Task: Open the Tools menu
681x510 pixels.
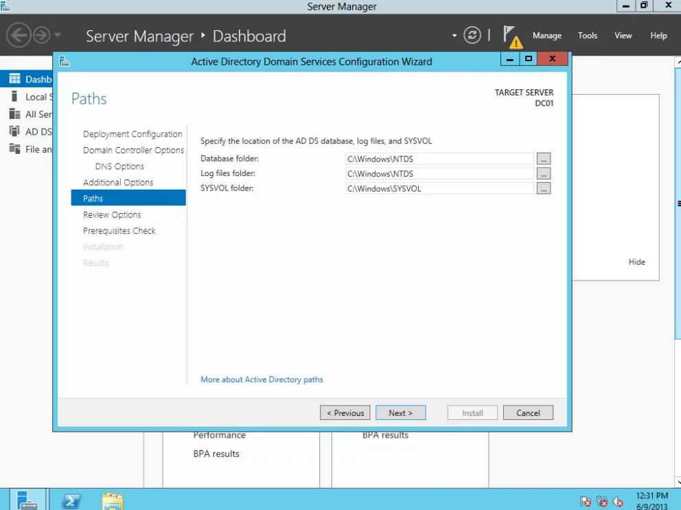Action: click(x=587, y=36)
